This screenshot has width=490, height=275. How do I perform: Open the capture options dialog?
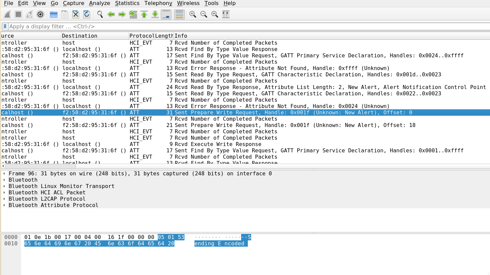click(40, 14)
